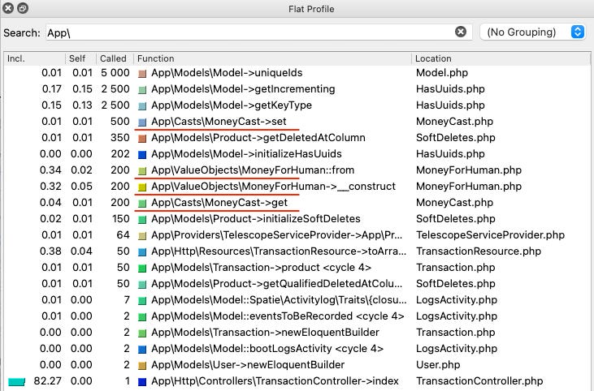Image resolution: width=594 pixels, height=391 pixels.
Task: Click the color square for Model->uniqueIds
Action: [142, 73]
